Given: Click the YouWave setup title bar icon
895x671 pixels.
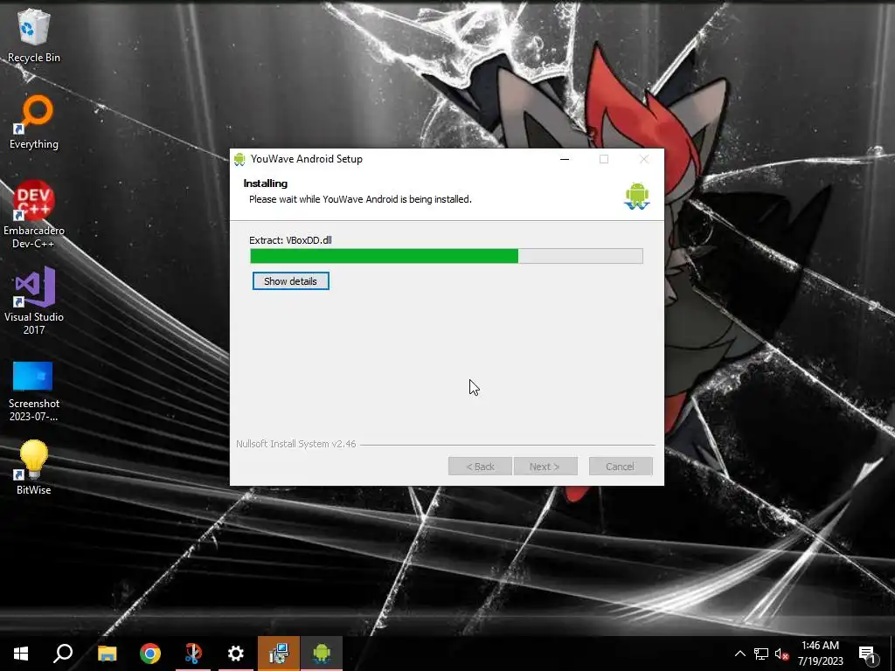Looking at the screenshot, I should click(239, 159).
